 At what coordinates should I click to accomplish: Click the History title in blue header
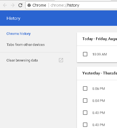(x=13, y=18)
